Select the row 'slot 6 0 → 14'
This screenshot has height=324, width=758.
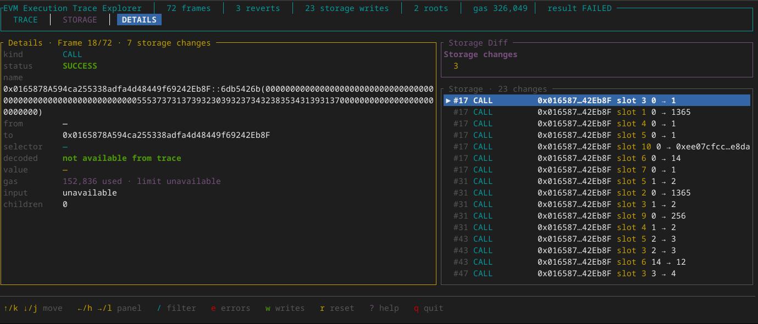597,158
